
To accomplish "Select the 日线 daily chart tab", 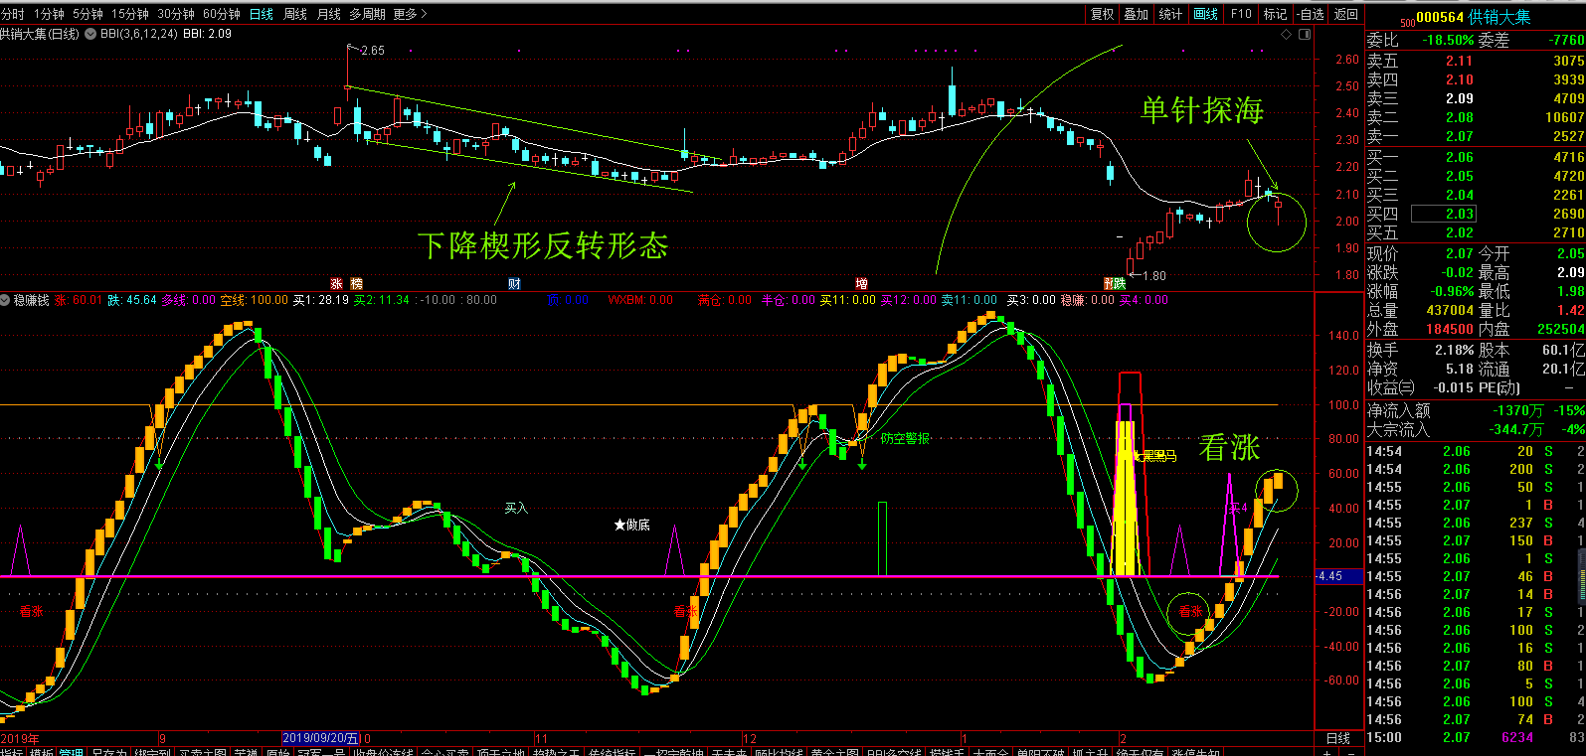I will [262, 14].
